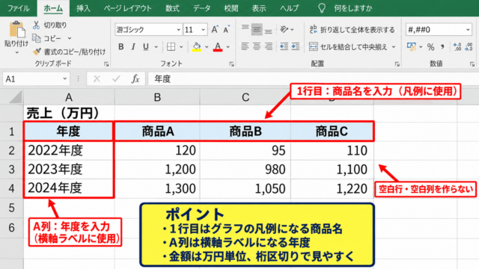Open the Font group dialog launcher

point(231,64)
